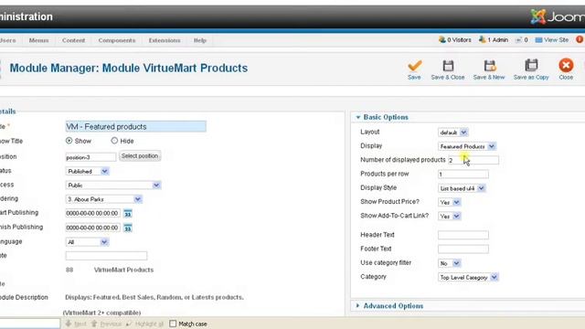Click the 1 Admin indicator
This screenshot has height=329, width=585.
click(494, 39)
